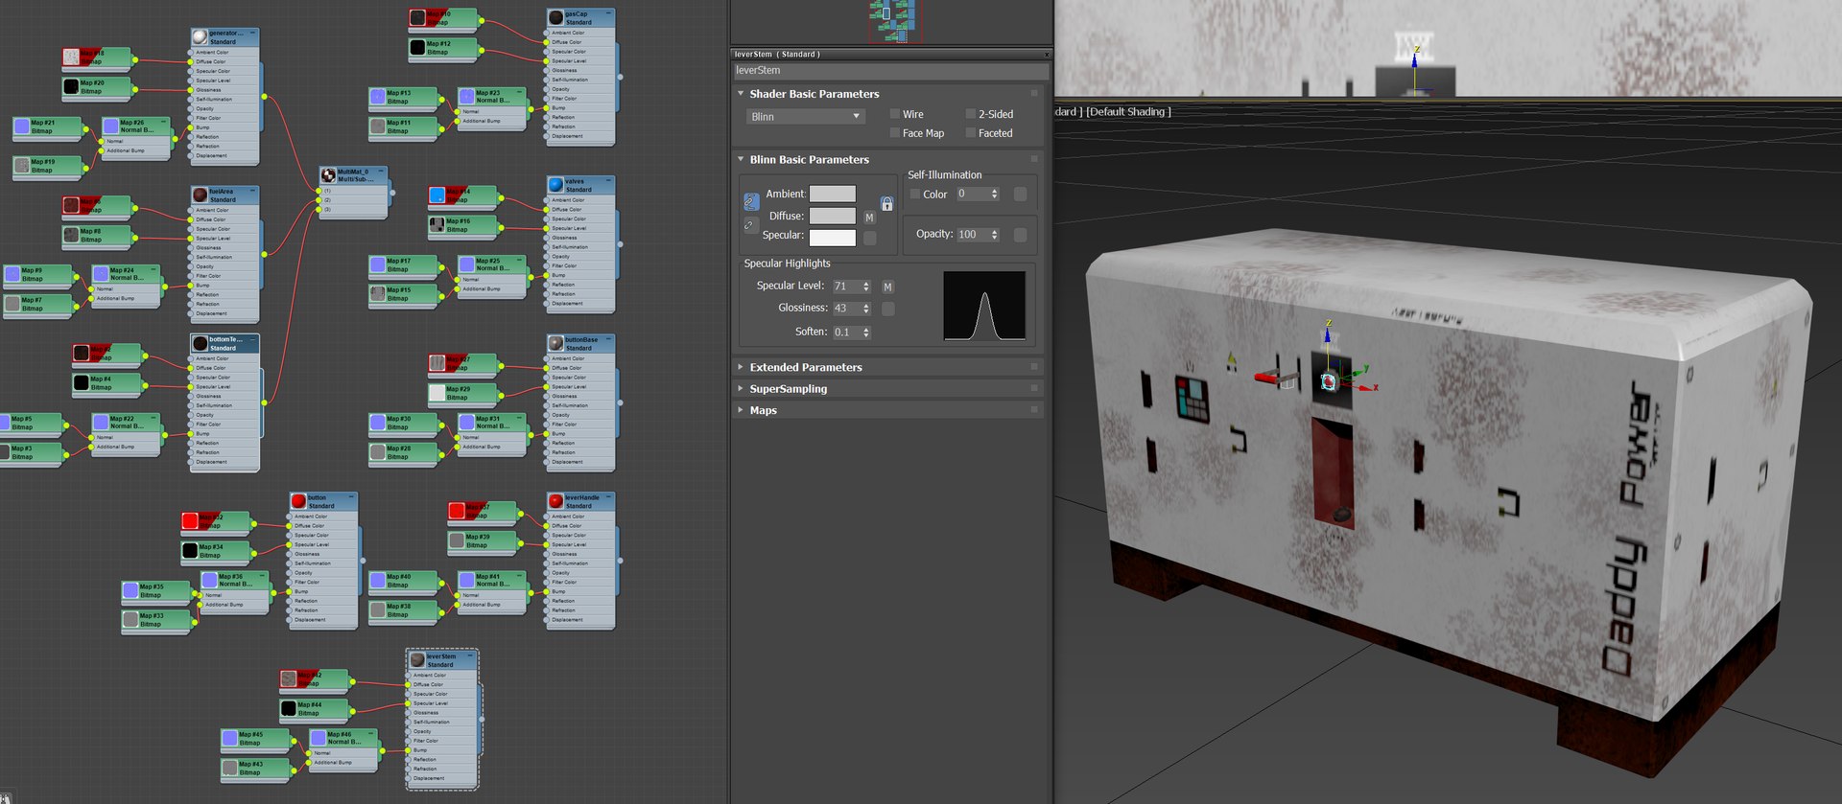Click the ambient/diffuse map lock icon
Viewport: 1842px width, 804px height.
[x=887, y=204]
